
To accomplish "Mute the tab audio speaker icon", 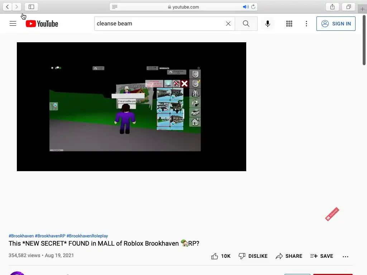I will tap(246, 7).
